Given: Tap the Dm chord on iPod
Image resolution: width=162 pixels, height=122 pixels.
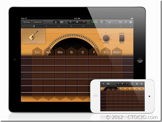Looking at the screenshot, I should 118,90.
